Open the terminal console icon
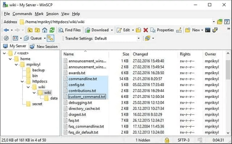 pos(208,30)
